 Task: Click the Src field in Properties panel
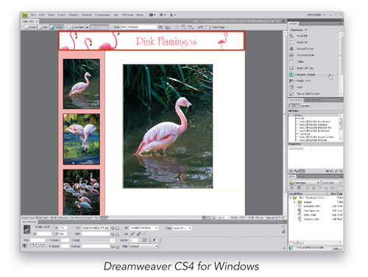tap(96, 228)
